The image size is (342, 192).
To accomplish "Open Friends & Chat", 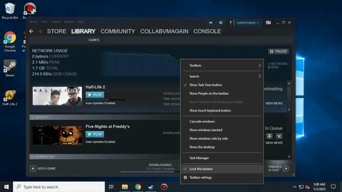I will coord(279,168).
